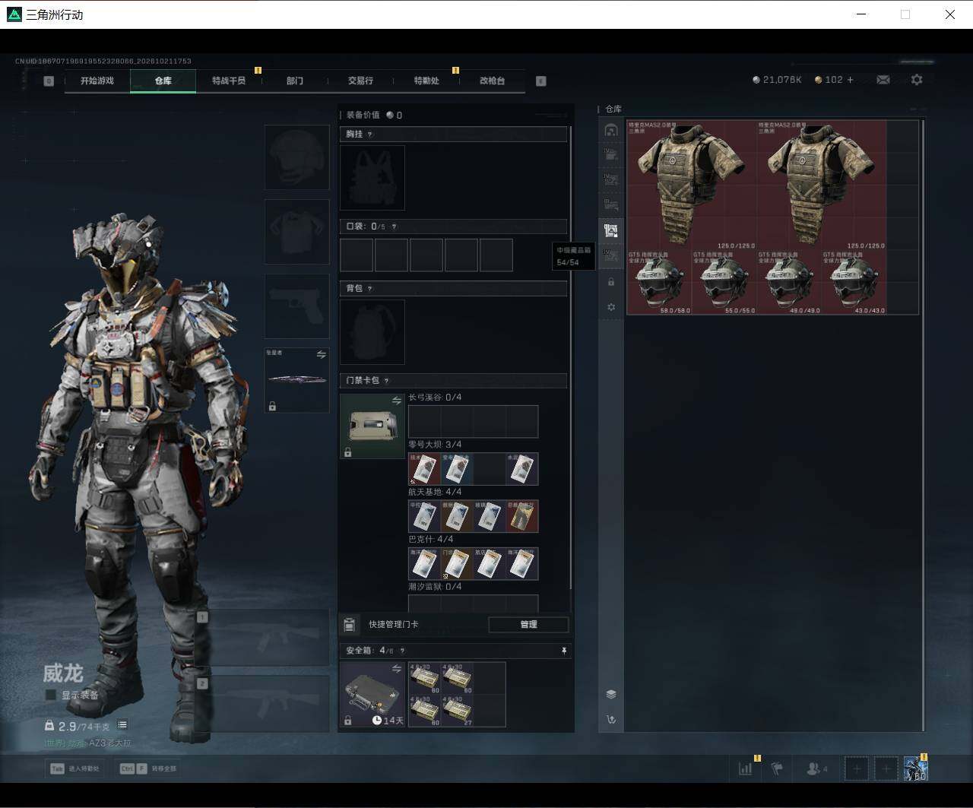Expand the list icon beside 2.9/74千克
The height and width of the screenshot is (808, 973).
tap(122, 725)
